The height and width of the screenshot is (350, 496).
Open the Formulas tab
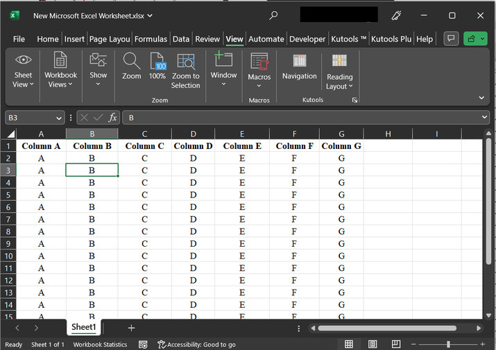tap(151, 39)
